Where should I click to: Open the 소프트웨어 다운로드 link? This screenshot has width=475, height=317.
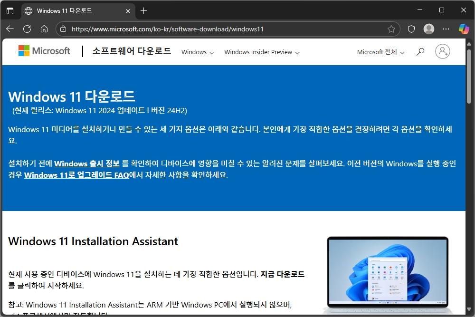point(132,51)
